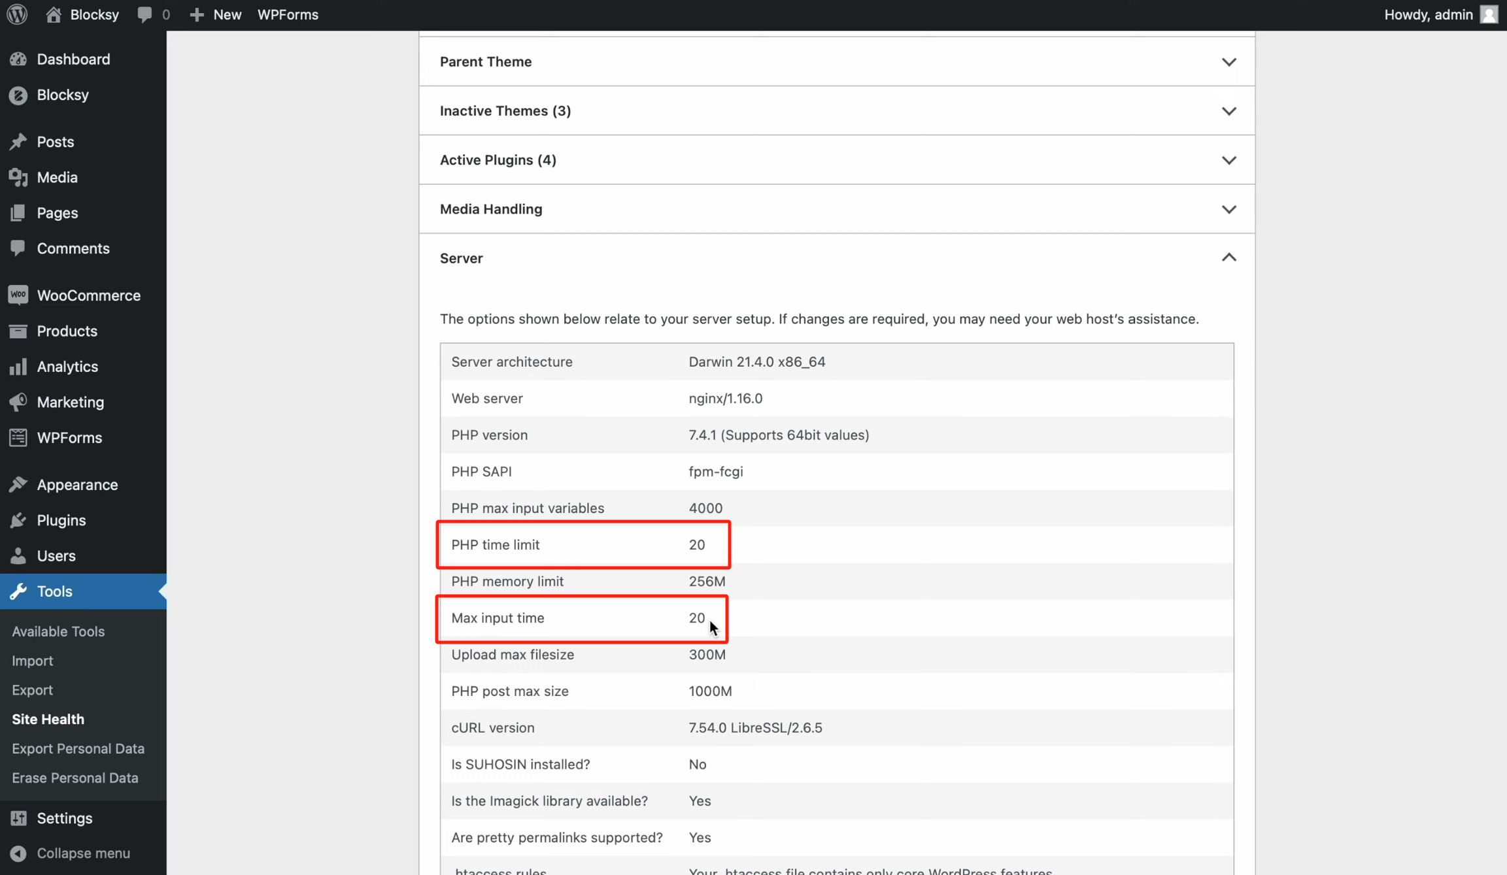1507x875 pixels.
Task: Open the Settings menu item
Action: click(x=64, y=818)
